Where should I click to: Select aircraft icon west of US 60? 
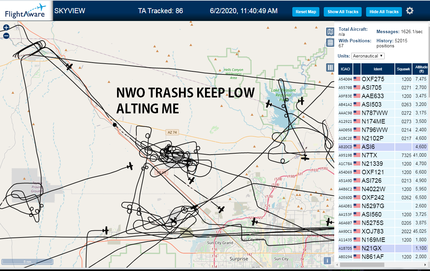coord(130,166)
